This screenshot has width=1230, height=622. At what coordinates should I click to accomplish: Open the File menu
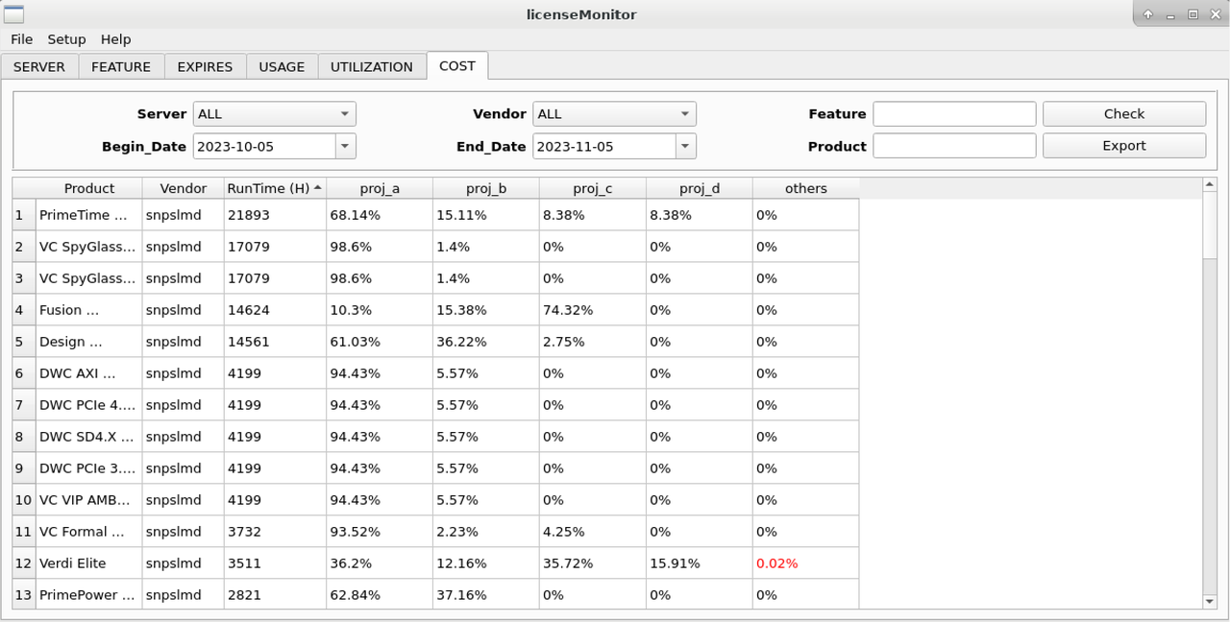[21, 39]
